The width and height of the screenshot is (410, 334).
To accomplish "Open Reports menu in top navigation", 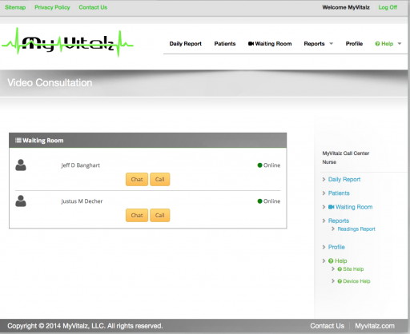I will 314,44.
